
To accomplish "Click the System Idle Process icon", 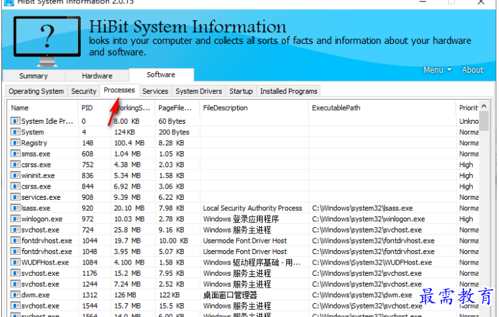I will [15, 121].
